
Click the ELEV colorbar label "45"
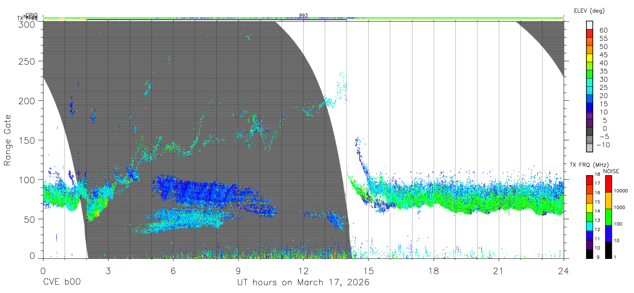pos(603,55)
